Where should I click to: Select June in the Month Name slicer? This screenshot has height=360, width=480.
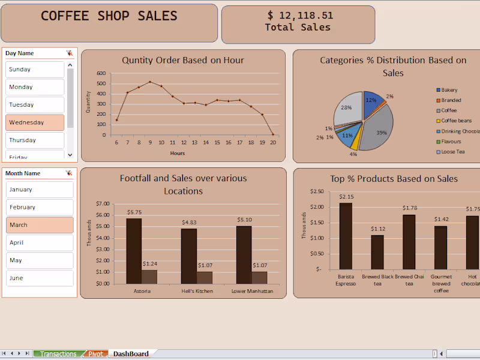pyautogui.click(x=39, y=278)
